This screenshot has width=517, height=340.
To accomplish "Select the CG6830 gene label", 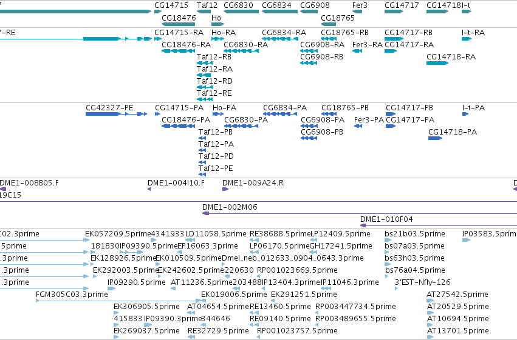I will click(238, 5).
